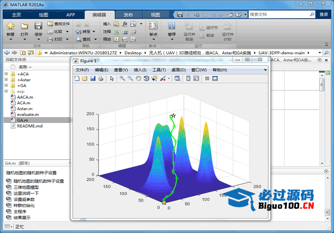The width and height of the screenshot is (334, 233).
Task: Click the 登录 (Sign In) button
Action: point(323,14)
